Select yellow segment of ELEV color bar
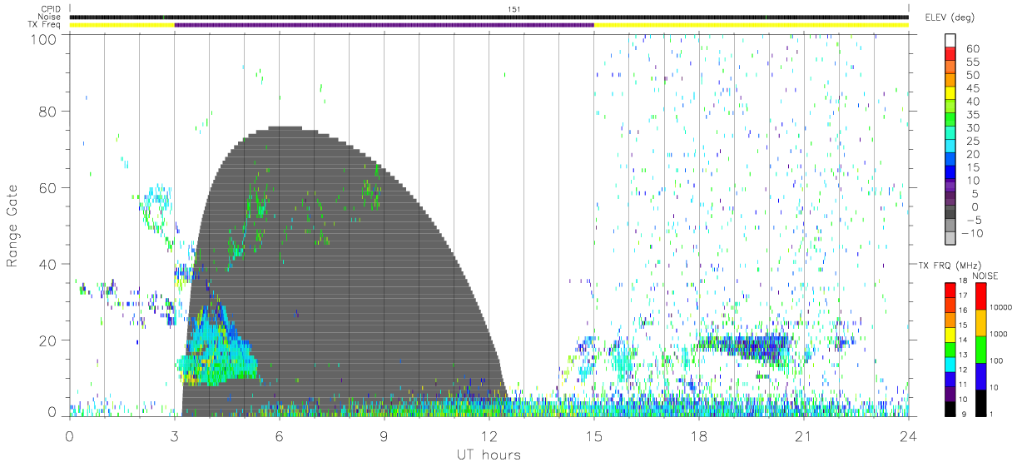 (x=950, y=94)
